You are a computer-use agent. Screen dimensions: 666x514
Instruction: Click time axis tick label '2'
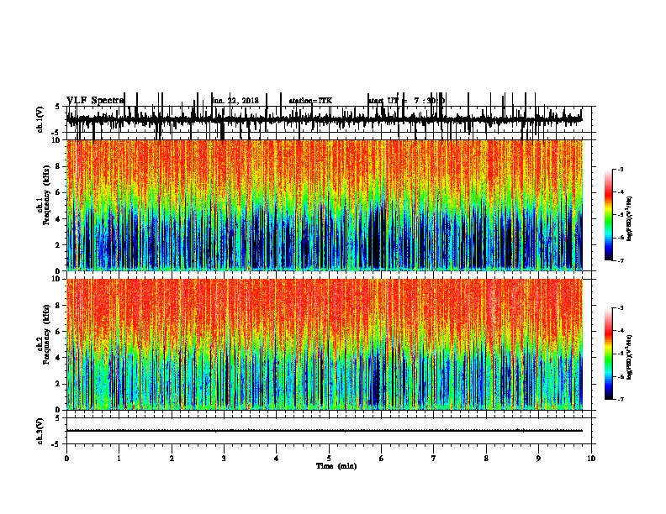coord(172,459)
